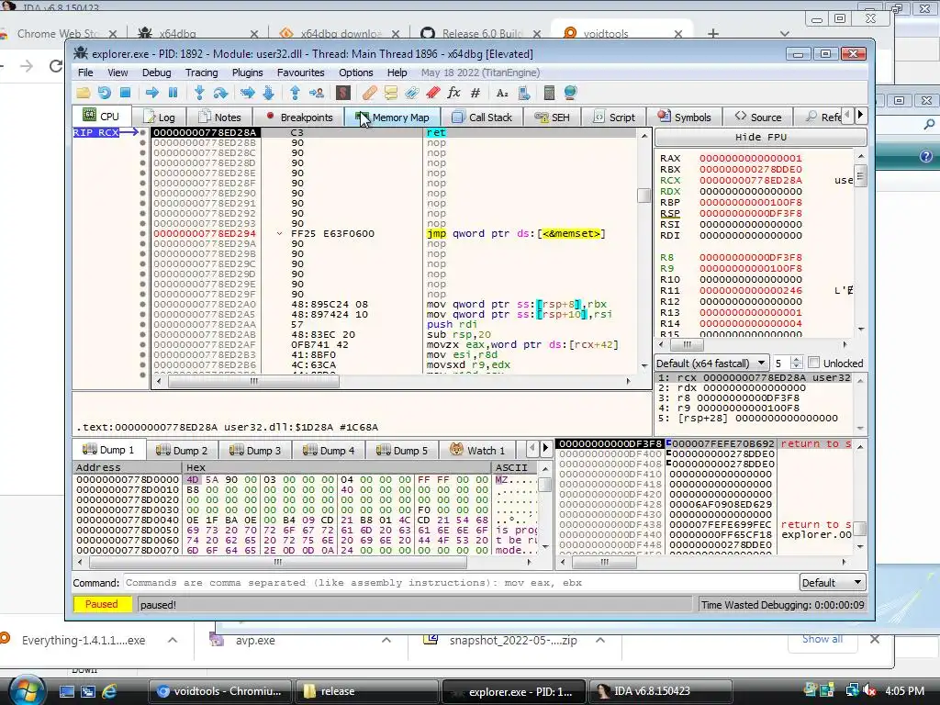
Task: Click the Comments icon in toolbar
Action: (x=391, y=93)
